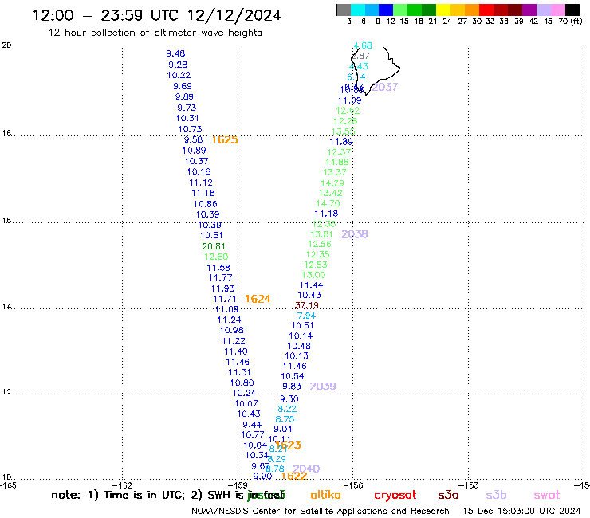Click the light green value 13.00
The height and width of the screenshot is (518, 590).
314,275
